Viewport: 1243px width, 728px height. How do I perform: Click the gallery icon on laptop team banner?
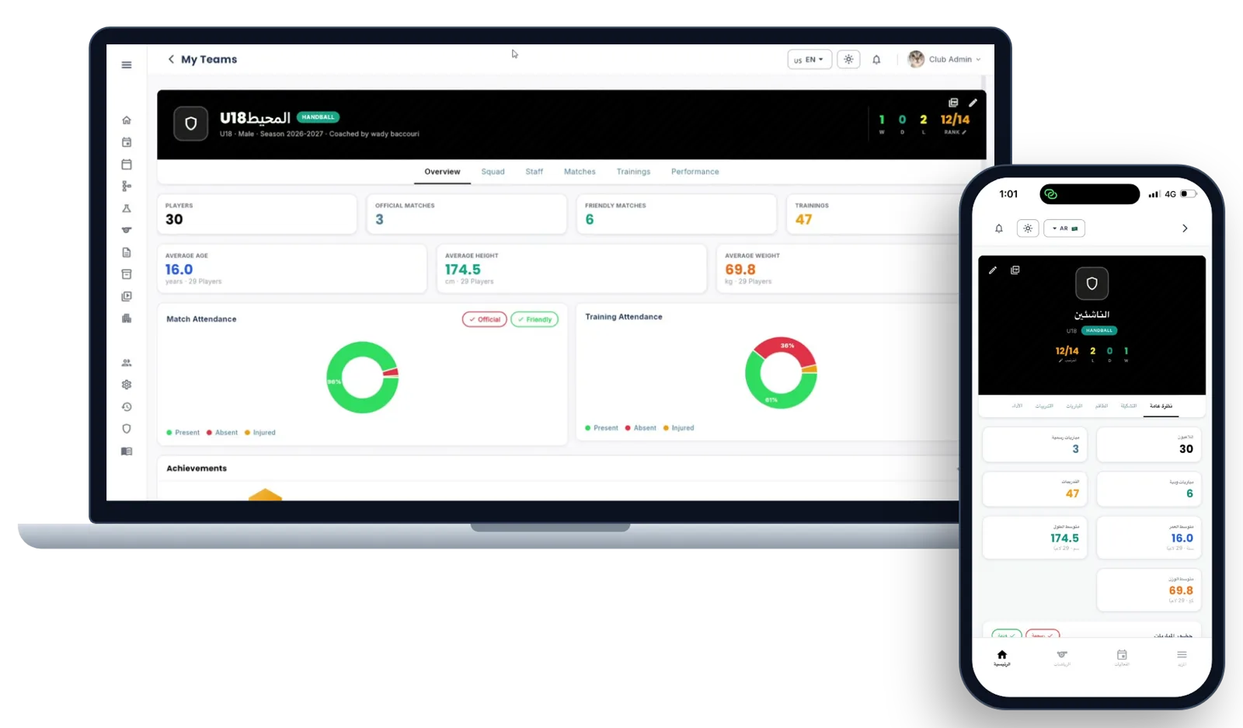tap(953, 103)
